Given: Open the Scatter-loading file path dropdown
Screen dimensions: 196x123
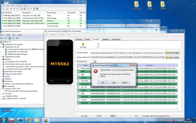Looking at the screenshot, I should (163, 57).
